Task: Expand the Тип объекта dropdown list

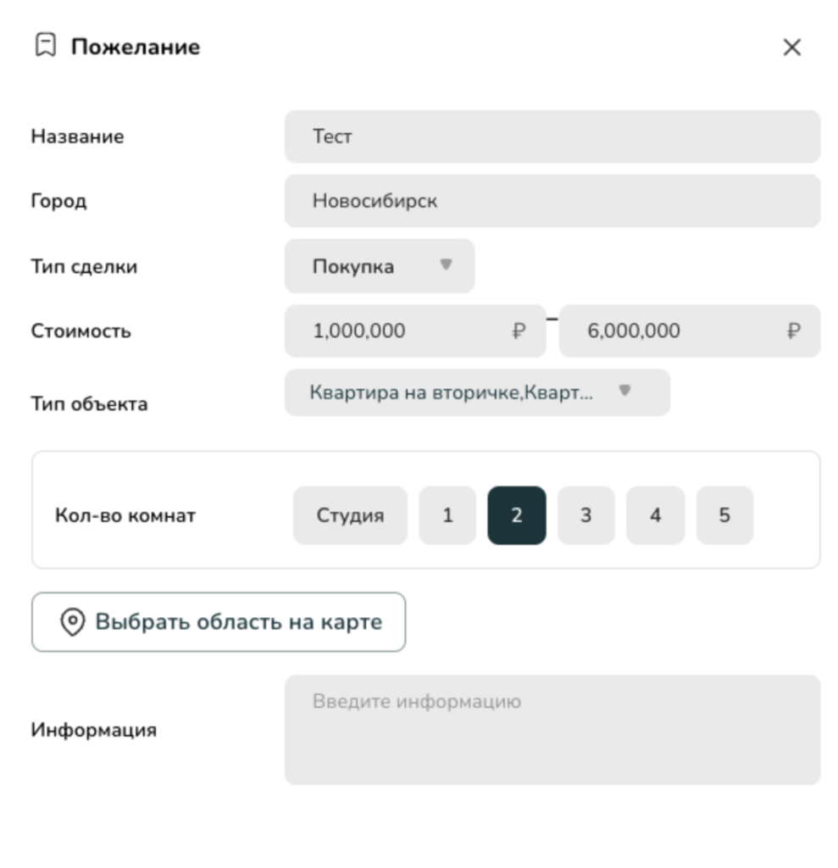Action: (477, 392)
